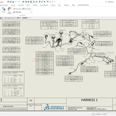
Task: Open the Help ribbon tab
Action: coord(73,5)
